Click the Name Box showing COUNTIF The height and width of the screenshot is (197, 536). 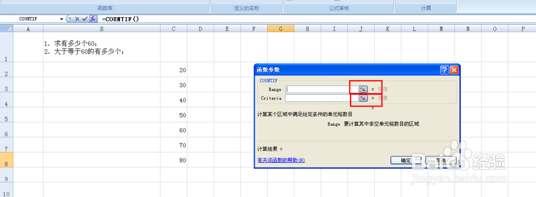click(x=29, y=19)
